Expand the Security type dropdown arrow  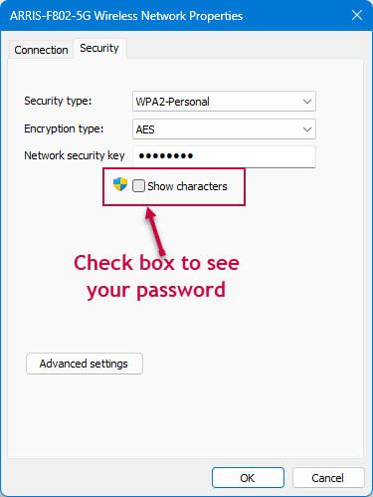(x=307, y=102)
